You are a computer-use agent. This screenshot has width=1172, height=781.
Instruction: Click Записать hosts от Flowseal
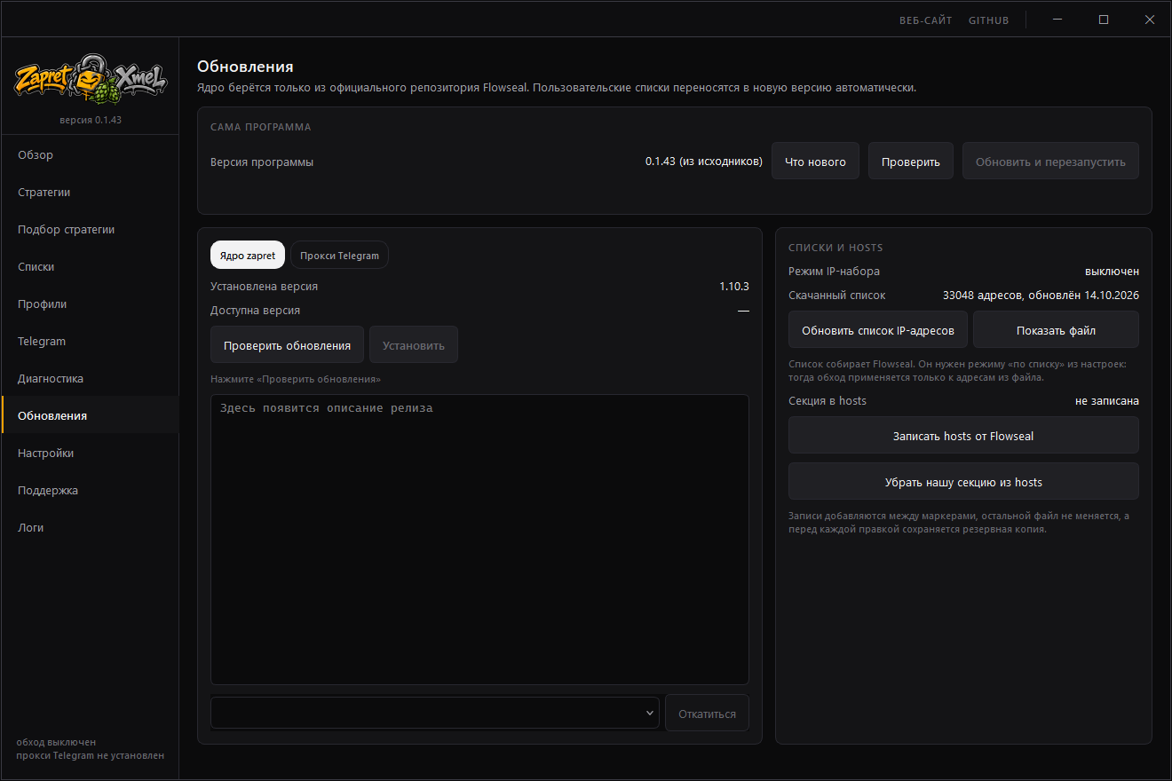tap(963, 436)
